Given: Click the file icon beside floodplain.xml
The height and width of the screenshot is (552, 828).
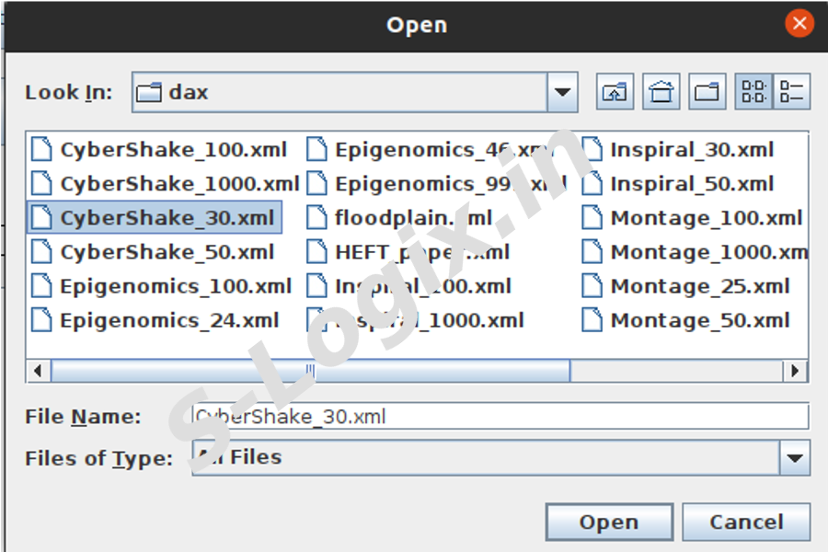Looking at the screenshot, I should (x=316, y=218).
